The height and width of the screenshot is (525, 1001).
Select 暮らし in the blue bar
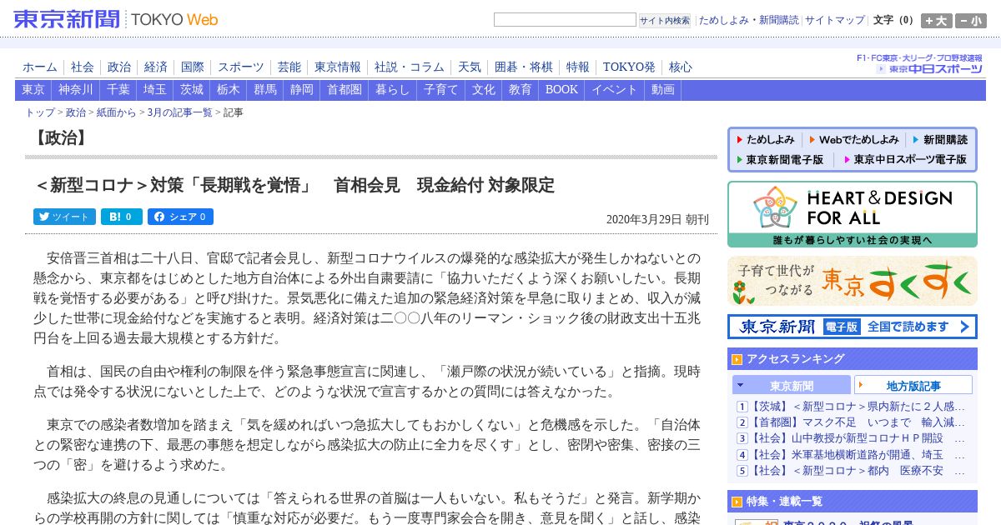pos(393,90)
